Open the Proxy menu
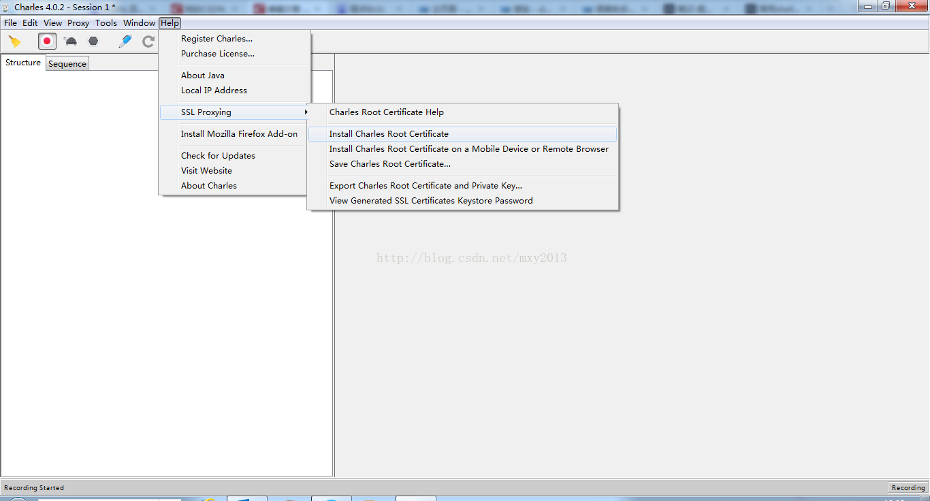 (78, 23)
